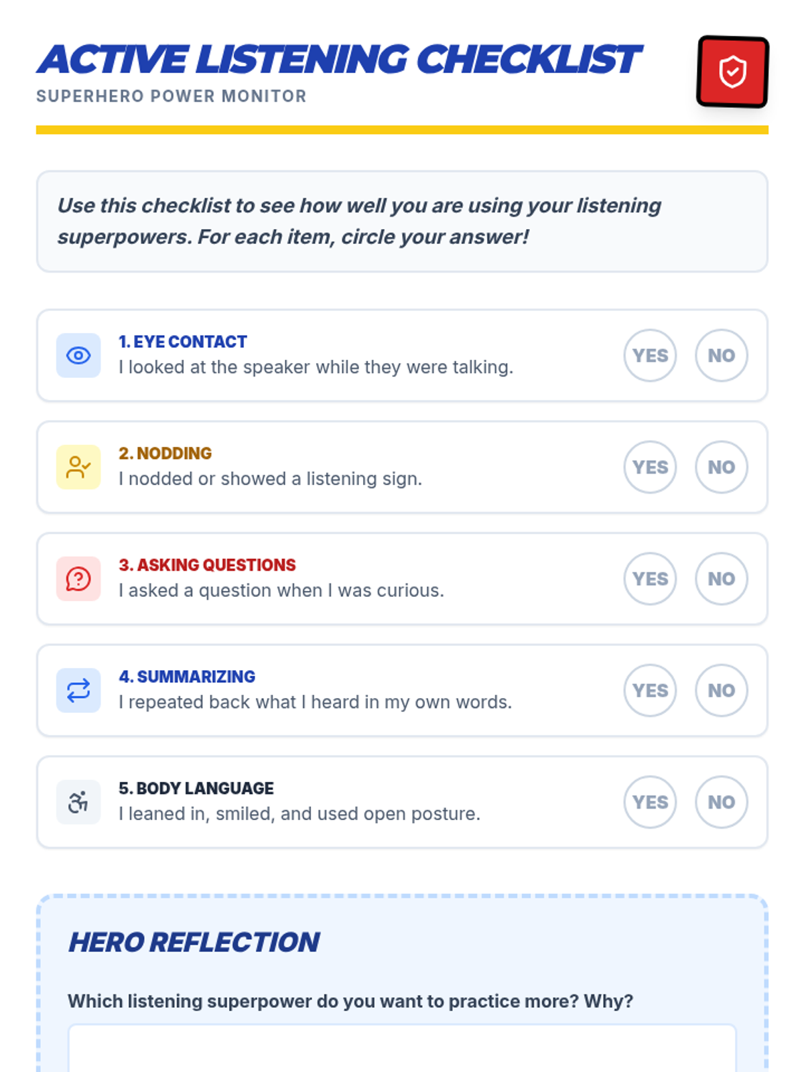Choose NO for Nodding
Viewport: 804px width, 1072px height.
[722, 467]
